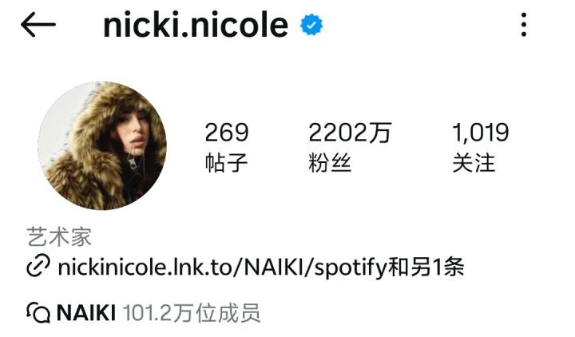
Task: Click the 帖子 label
Action: tap(226, 163)
